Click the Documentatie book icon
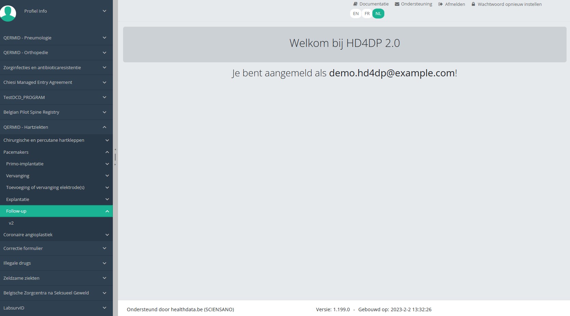The height and width of the screenshot is (316, 570). point(355,4)
